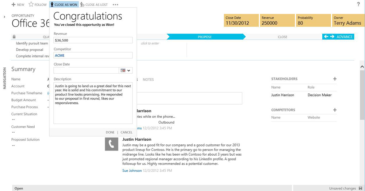Open help via the question mark icon
This screenshot has height=191, width=365.
pos(358,4)
